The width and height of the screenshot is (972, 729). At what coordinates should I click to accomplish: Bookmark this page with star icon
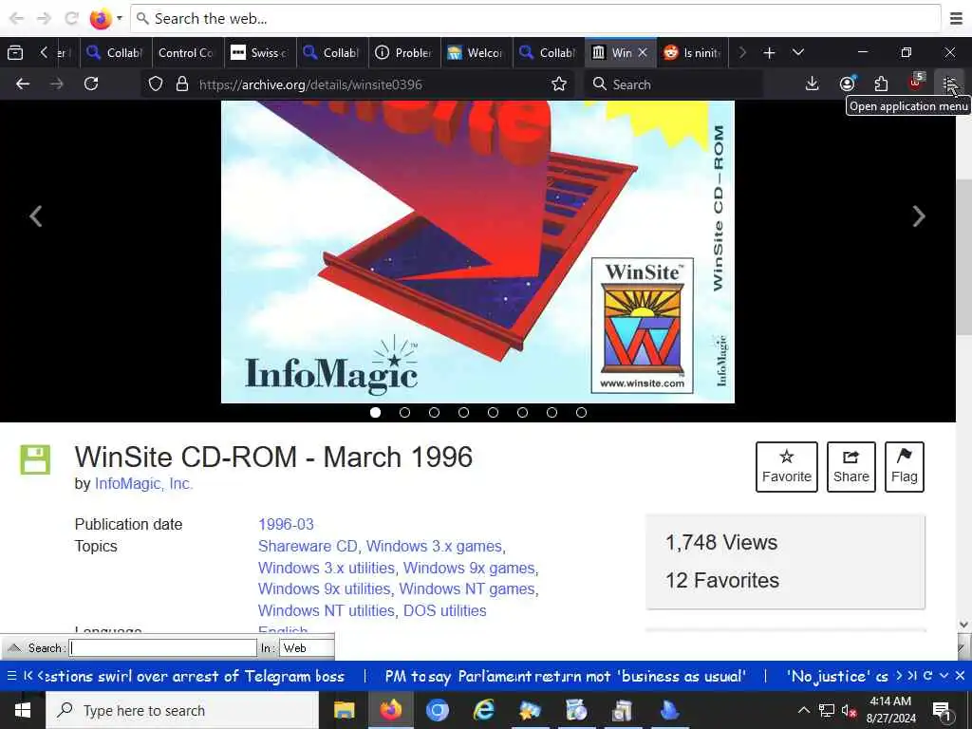559,84
